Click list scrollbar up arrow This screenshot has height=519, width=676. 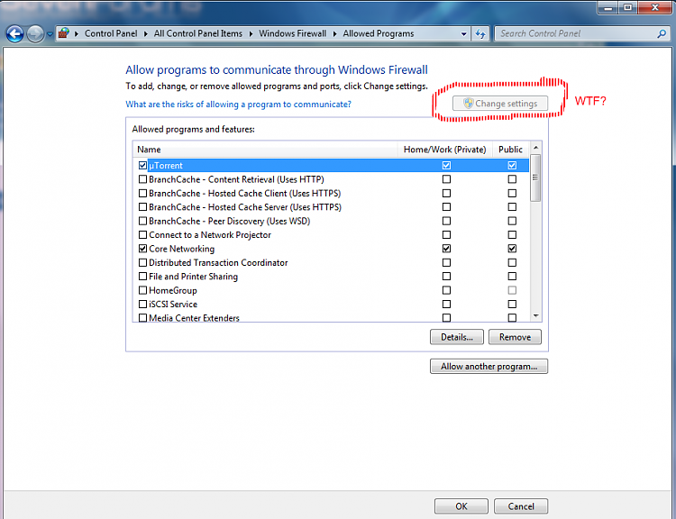(x=535, y=148)
